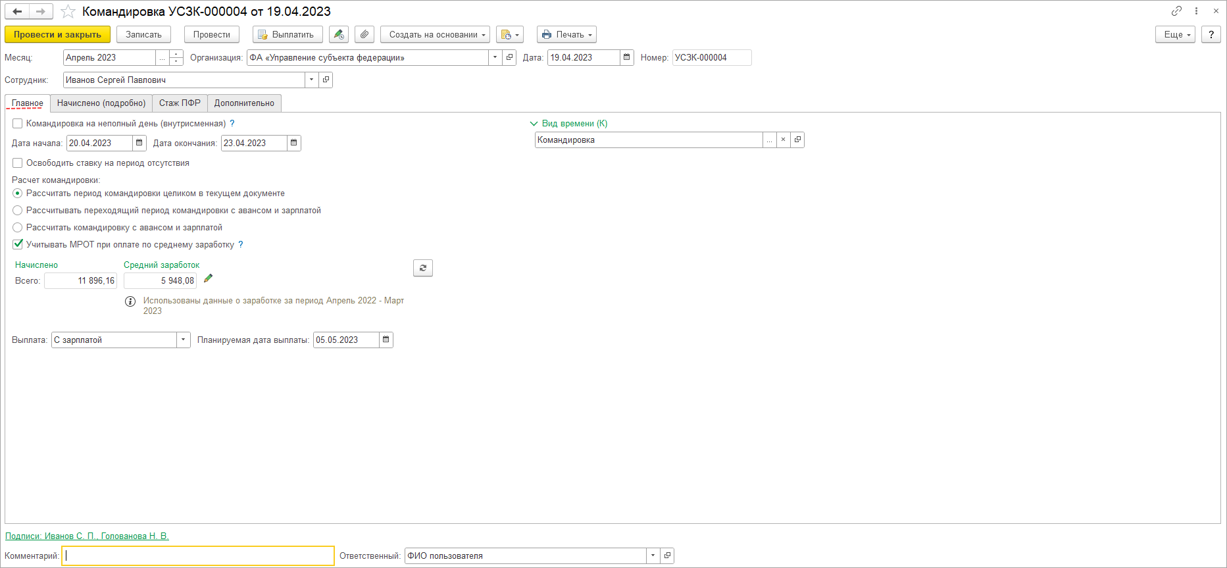
Task: Click the Средний заработок value 5 948,08
Action: (160, 280)
